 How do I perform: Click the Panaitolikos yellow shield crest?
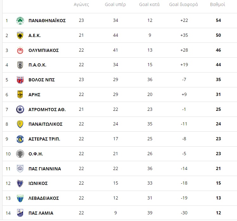click(20, 124)
